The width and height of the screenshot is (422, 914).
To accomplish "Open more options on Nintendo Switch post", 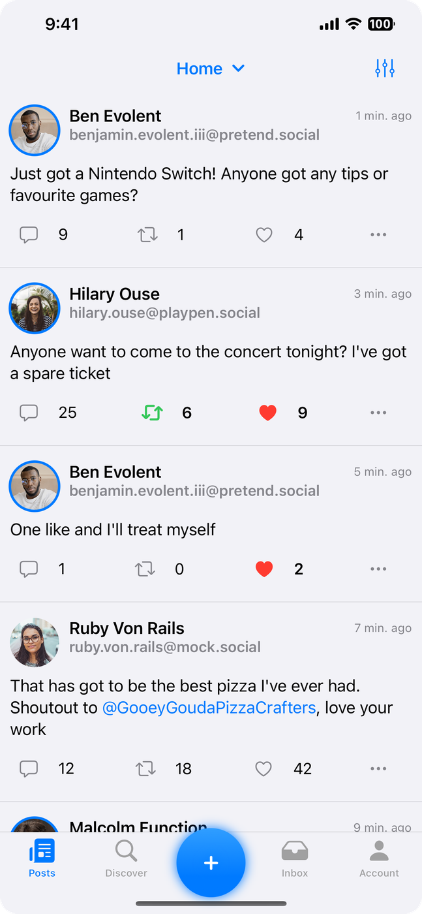I will [x=378, y=235].
